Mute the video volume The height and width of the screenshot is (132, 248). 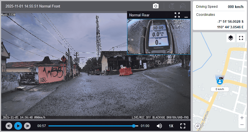click(x=159, y=126)
